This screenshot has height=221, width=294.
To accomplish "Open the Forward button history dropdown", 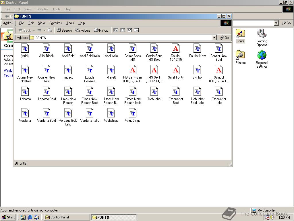I will point(45,31).
